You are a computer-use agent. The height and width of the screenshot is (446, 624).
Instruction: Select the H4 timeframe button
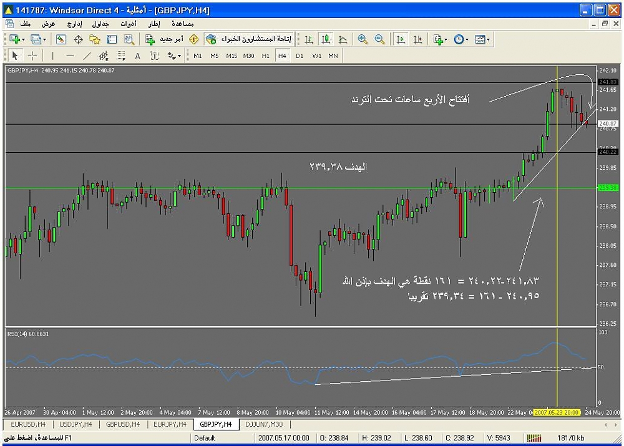[282, 56]
